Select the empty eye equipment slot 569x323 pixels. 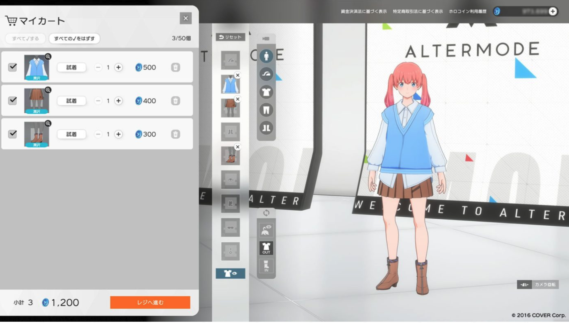tap(230, 180)
